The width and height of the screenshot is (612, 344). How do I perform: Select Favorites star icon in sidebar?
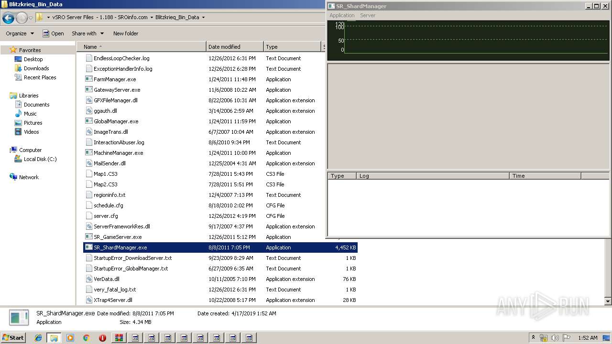tap(13, 50)
